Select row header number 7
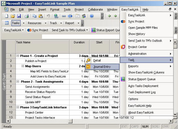178x129 pixels. coord(11,87)
